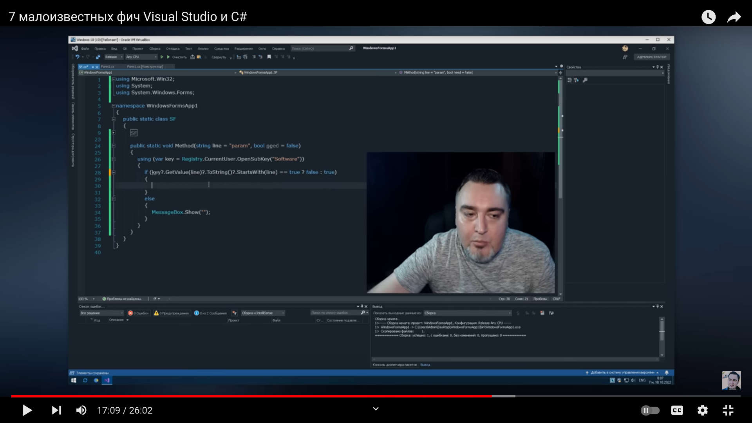Skip to the next video
The width and height of the screenshot is (752, 423).
click(56, 410)
